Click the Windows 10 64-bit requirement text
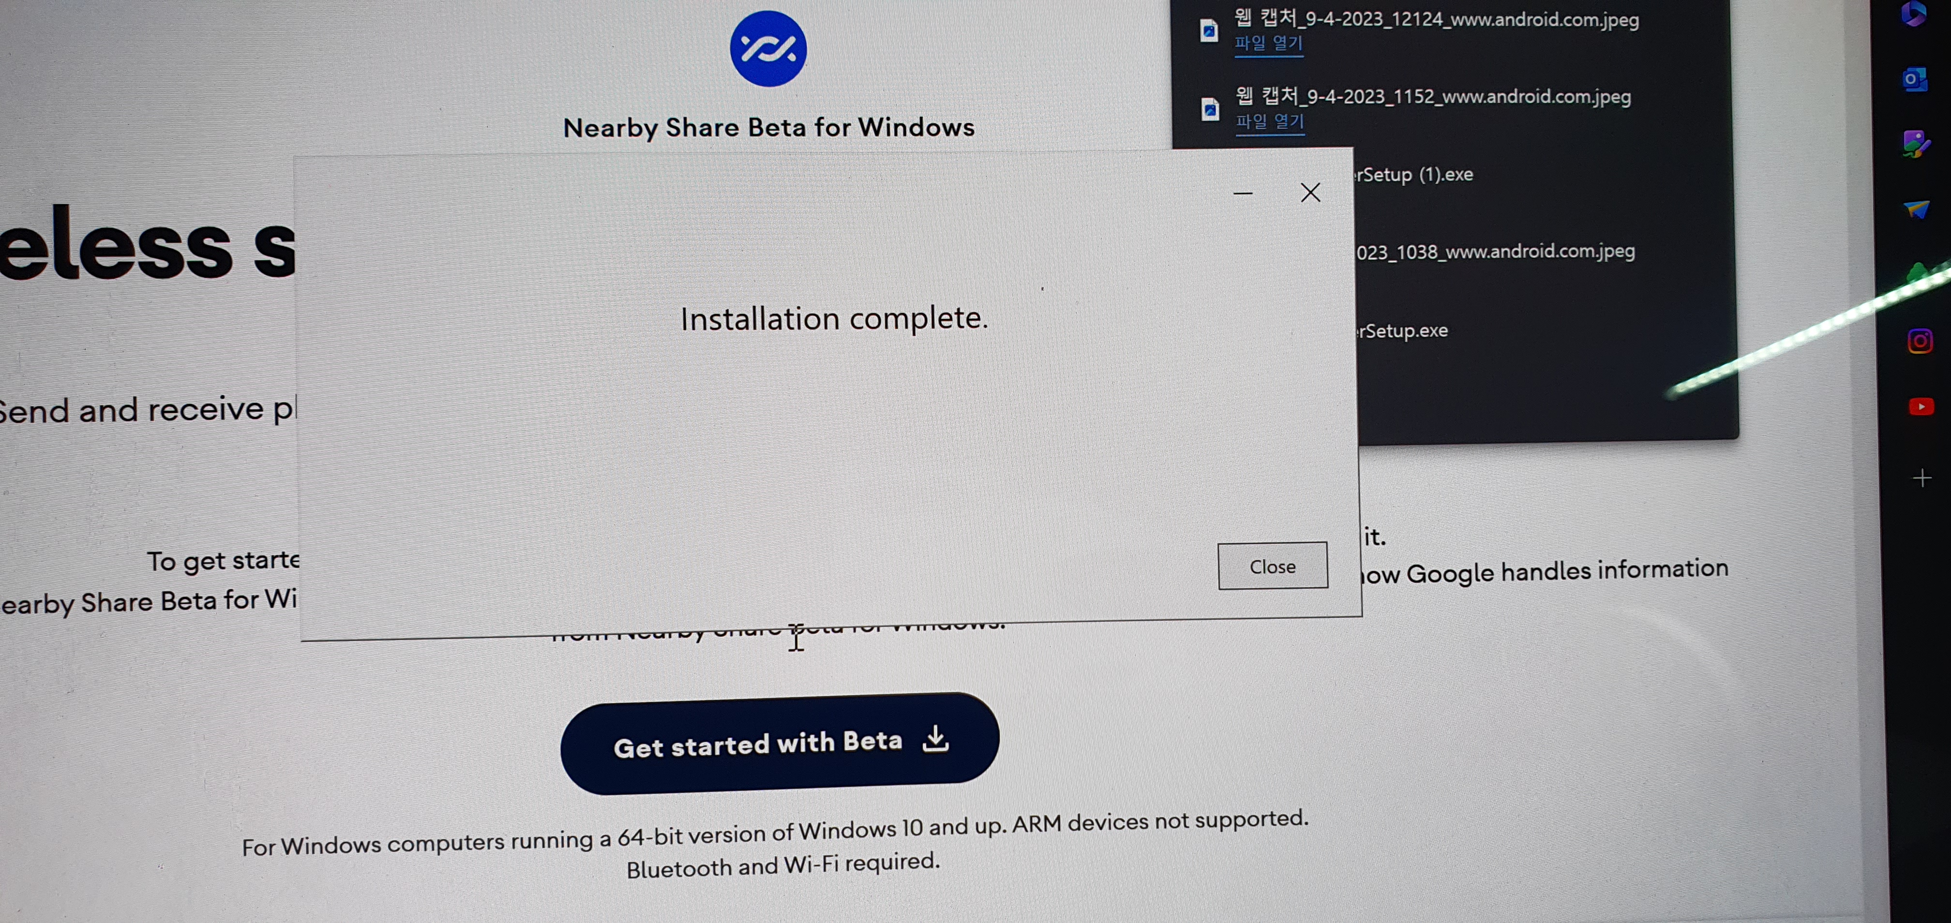This screenshot has width=1951, height=923. [775, 832]
